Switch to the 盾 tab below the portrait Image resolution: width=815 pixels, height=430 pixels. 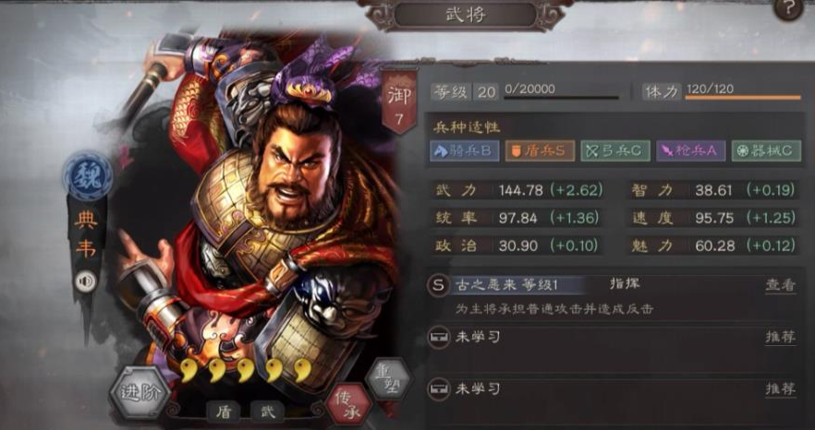pyautogui.click(x=224, y=412)
